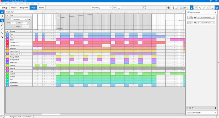This screenshot has width=219, height=118.
Task: Toggle the toolbar collapse arrow button
Action: point(144,8)
